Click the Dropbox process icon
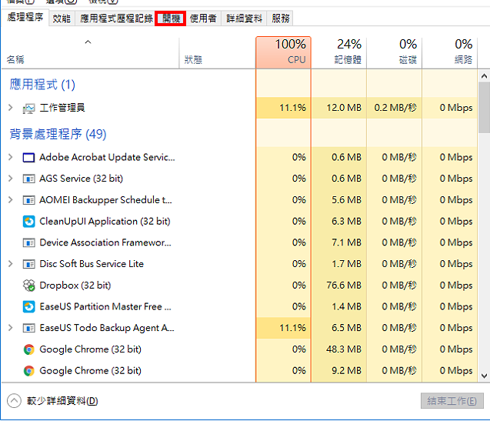The height and width of the screenshot is (421, 490). tap(28, 286)
